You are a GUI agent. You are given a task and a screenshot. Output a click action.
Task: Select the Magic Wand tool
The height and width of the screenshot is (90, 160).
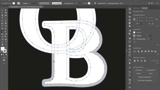tap(2, 13)
